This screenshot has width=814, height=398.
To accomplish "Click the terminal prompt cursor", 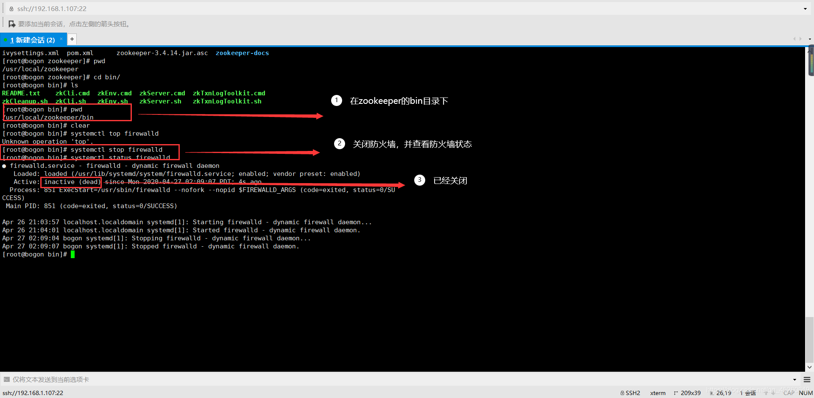I will coord(72,254).
